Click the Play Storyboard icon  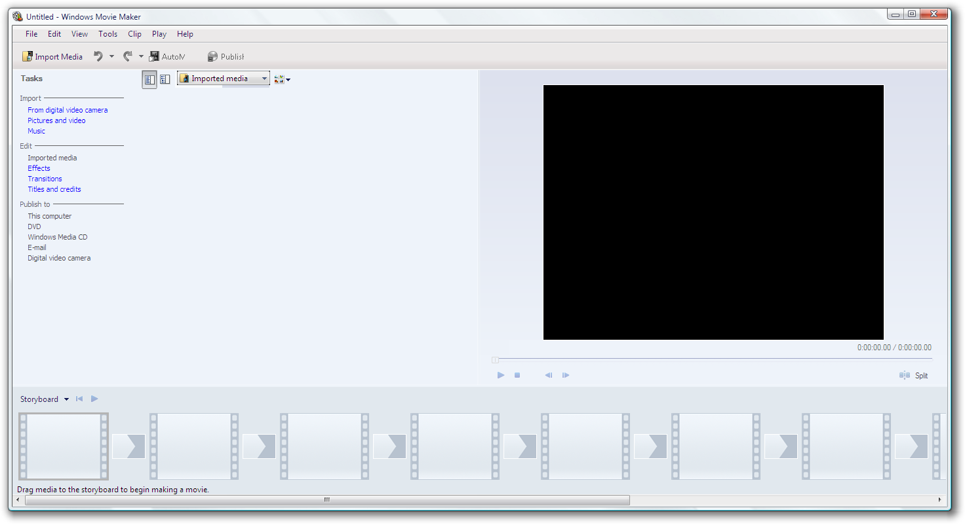[94, 399]
